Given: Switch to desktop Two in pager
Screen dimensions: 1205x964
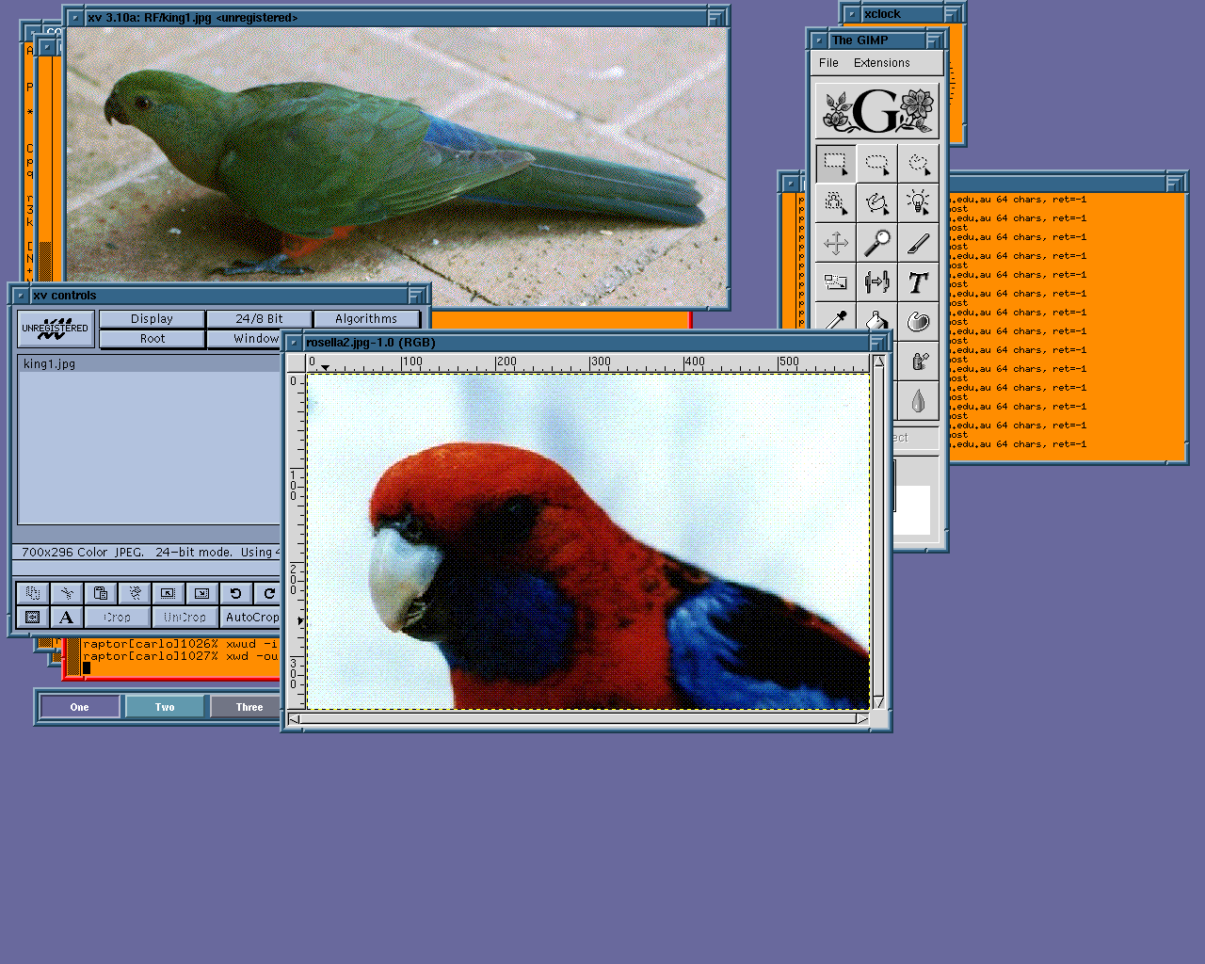Looking at the screenshot, I should [165, 707].
